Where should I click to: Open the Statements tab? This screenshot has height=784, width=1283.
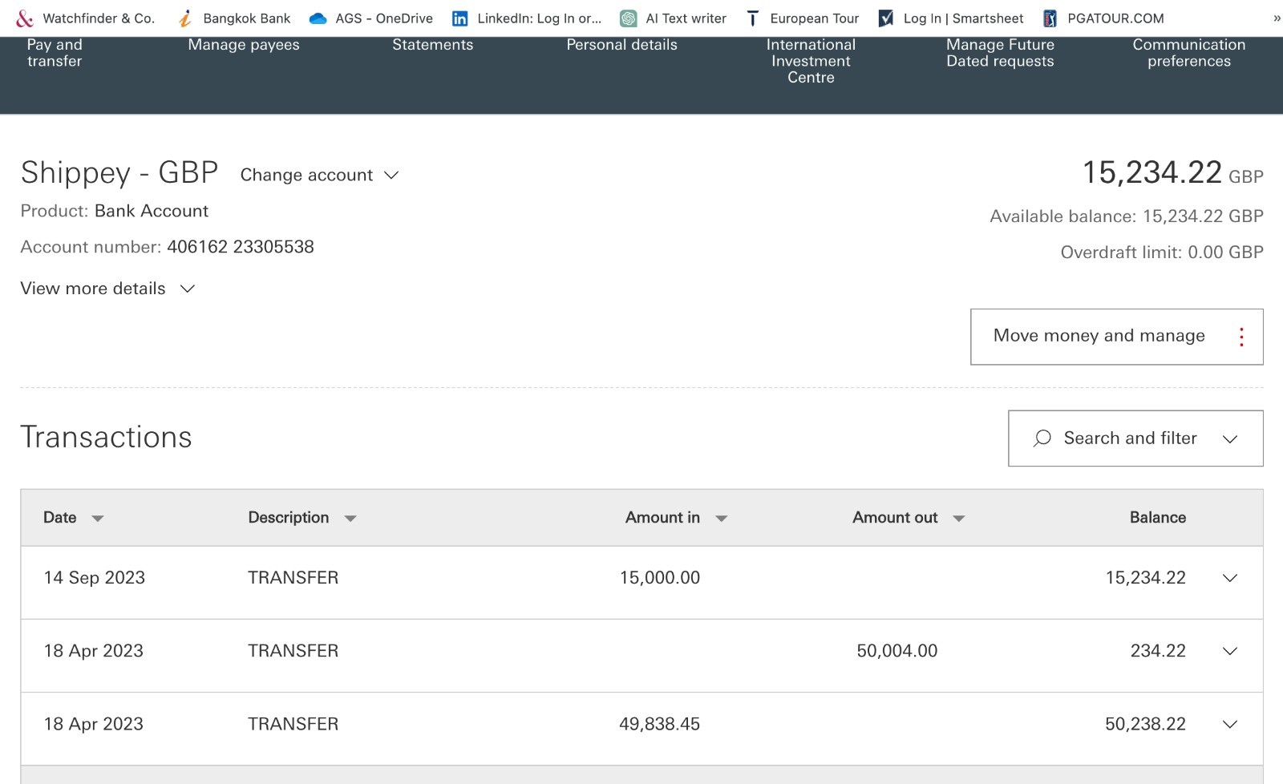(432, 45)
